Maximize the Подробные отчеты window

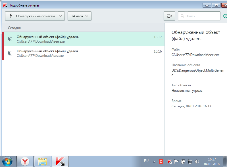[216, 5]
